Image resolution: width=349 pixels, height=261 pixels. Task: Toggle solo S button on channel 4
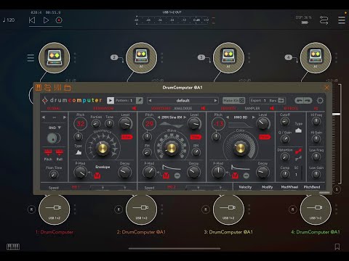337,189
